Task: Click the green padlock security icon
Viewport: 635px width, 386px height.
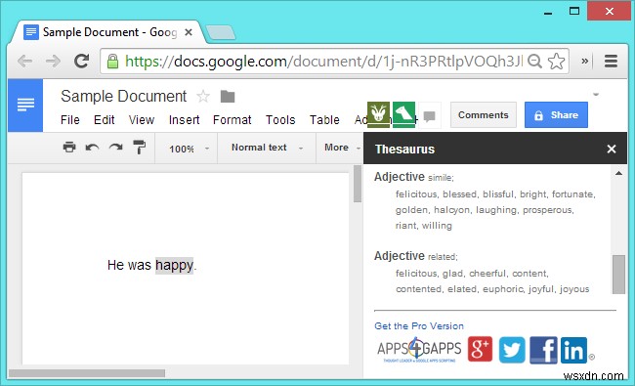Action: coord(112,62)
